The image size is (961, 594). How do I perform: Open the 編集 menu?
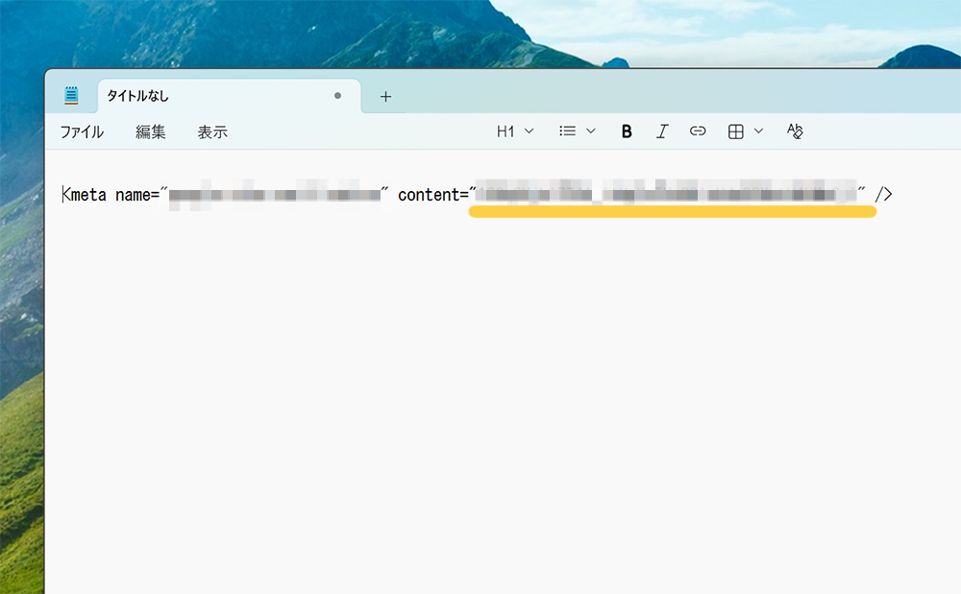(151, 131)
